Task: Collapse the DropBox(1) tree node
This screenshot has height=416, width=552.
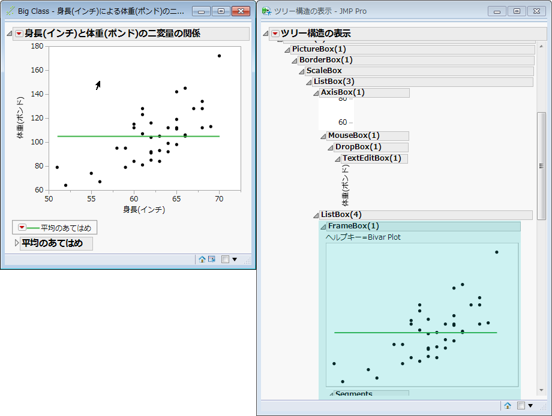Action: pos(330,147)
